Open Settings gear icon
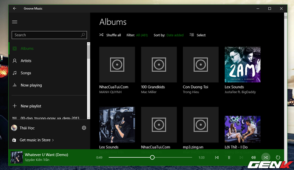This screenshot has width=294, height=170. pyautogui.click(x=84, y=128)
